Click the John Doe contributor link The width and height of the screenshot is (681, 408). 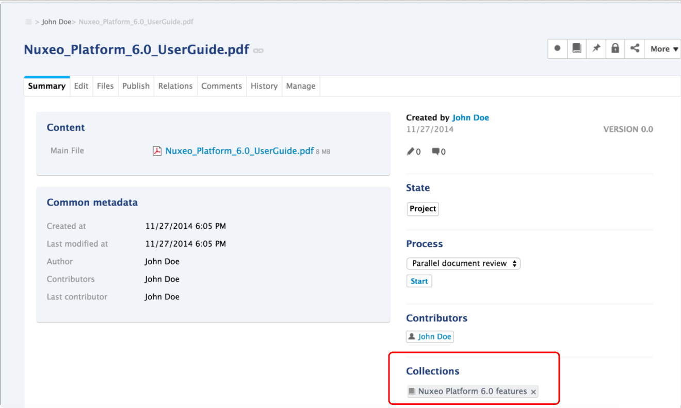click(x=434, y=336)
